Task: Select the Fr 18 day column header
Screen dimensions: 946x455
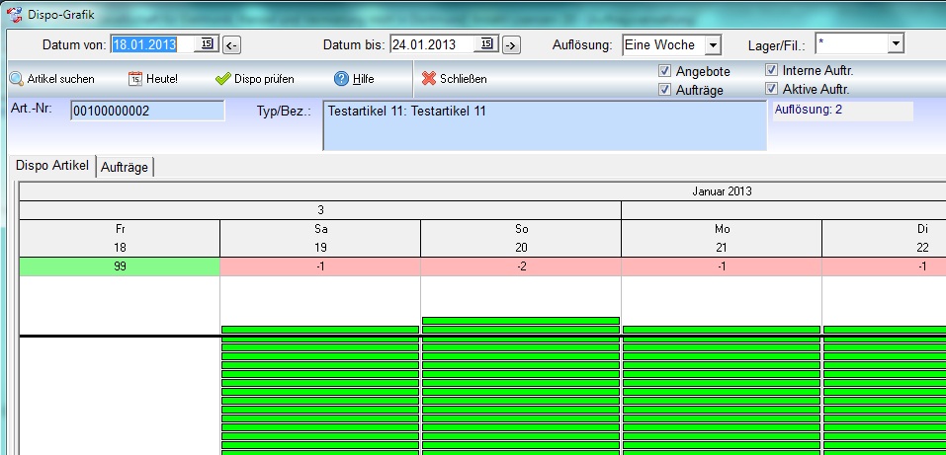Action: pyautogui.click(x=120, y=238)
